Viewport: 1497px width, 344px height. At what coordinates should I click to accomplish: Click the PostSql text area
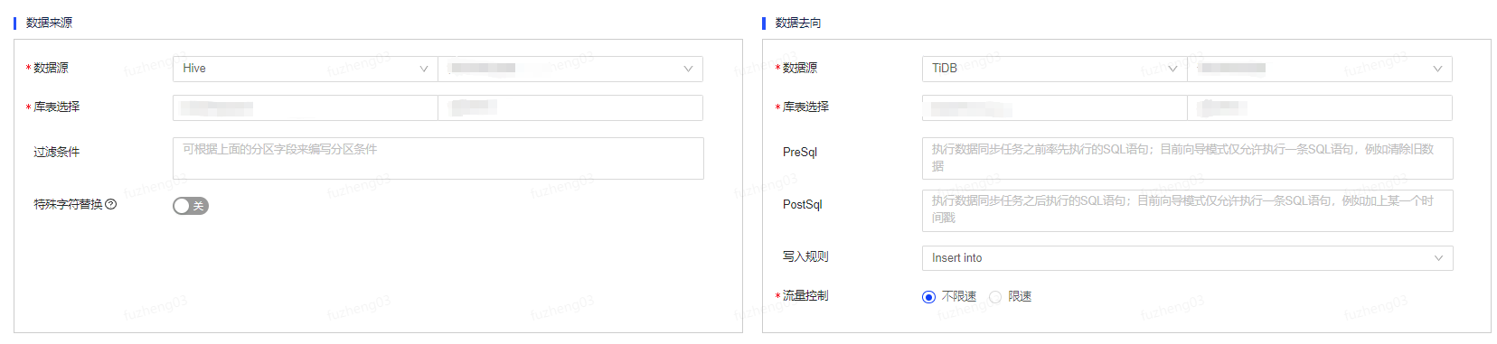[x=1187, y=210]
